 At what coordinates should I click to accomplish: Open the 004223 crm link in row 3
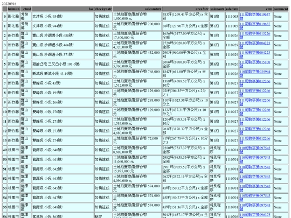pyautogui.click(x=254, y=45)
